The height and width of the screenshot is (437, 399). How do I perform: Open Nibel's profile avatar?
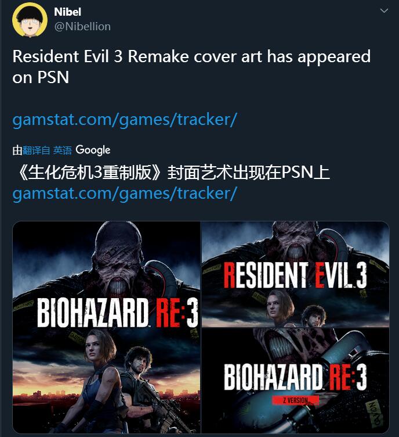tap(30, 20)
